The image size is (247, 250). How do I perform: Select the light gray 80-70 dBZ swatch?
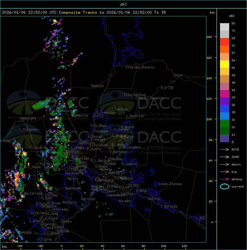[224, 27]
